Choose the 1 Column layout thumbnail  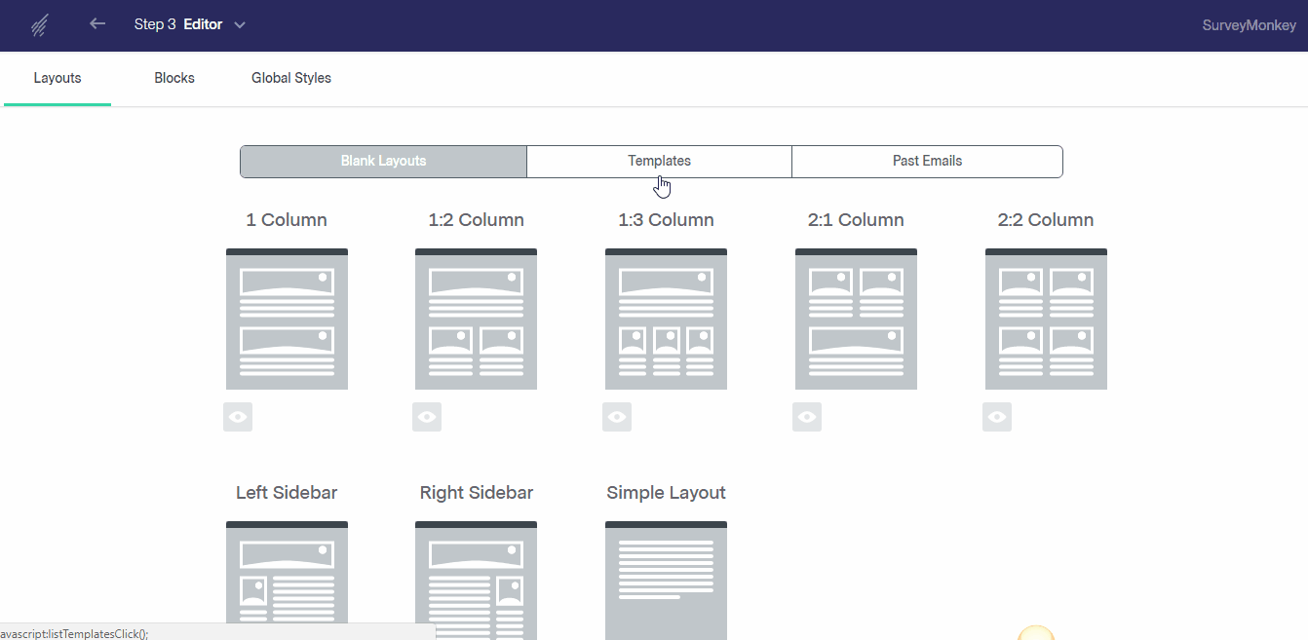pyautogui.click(x=287, y=320)
